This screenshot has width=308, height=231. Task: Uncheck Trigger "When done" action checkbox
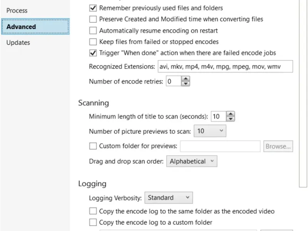93,53
